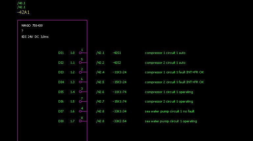Follow the /42.2 cross-reference link
This screenshot has height=141, width=253.
(x=100, y=62)
